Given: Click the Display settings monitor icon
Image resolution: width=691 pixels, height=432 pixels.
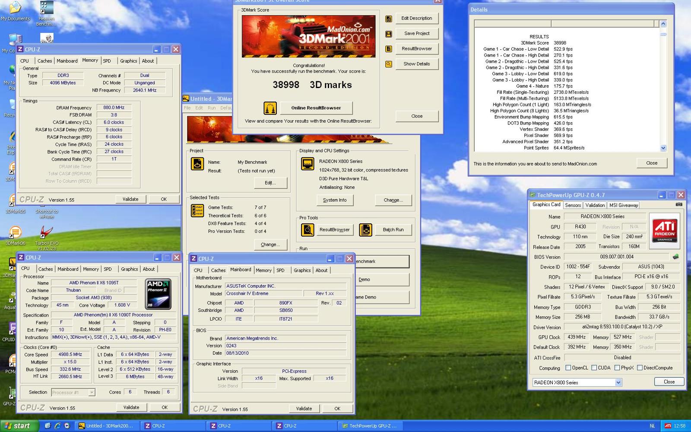Looking at the screenshot, I should (307, 164).
